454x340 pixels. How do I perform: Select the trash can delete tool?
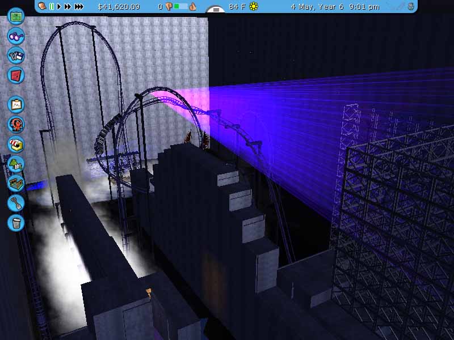tap(16, 223)
